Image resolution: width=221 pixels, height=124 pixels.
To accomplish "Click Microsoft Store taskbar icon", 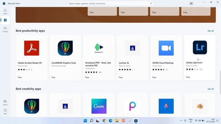I will tap(136, 121).
